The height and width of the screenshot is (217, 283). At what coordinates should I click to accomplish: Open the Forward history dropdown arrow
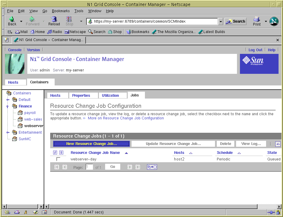click(44, 21)
